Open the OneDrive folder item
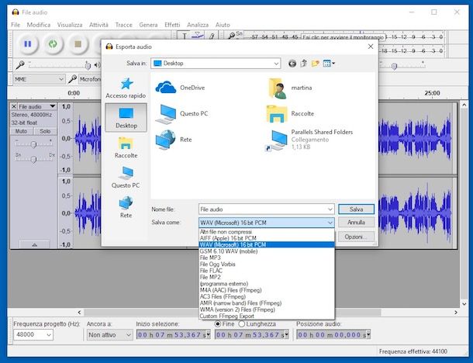 tap(180, 88)
